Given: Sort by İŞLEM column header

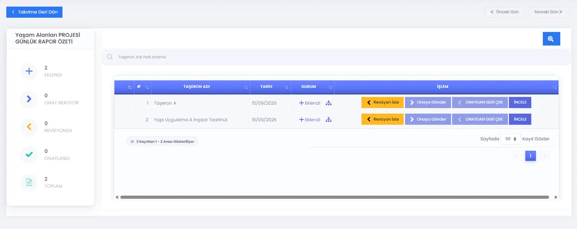Looking at the screenshot, I should click(446, 87).
